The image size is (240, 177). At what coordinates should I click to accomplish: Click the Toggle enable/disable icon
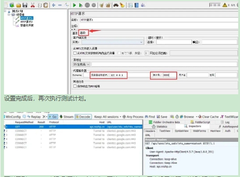coord(67,5)
